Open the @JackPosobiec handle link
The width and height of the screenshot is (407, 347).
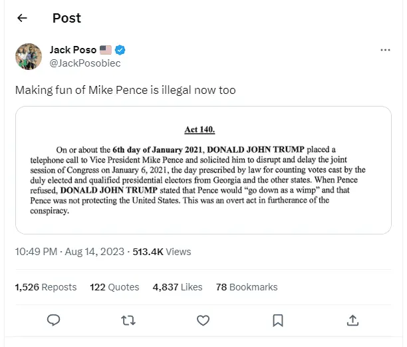click(x=85, y=63)
